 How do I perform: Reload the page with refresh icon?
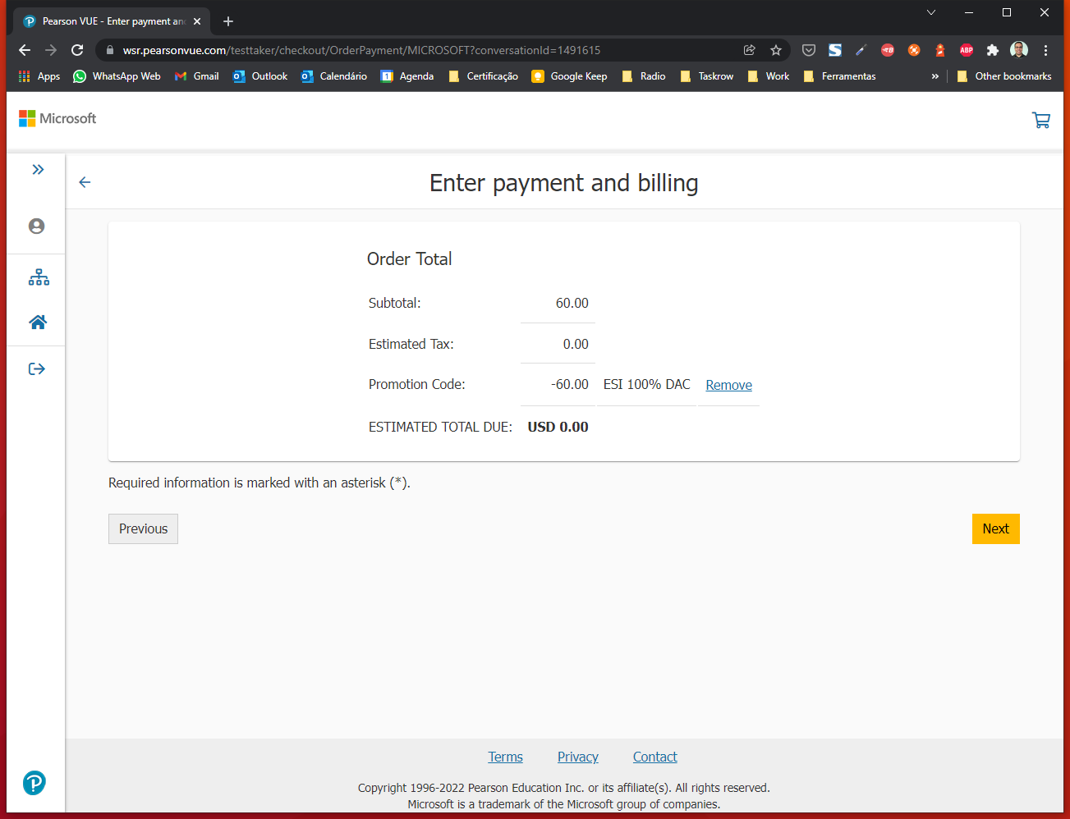pos(77,50)
